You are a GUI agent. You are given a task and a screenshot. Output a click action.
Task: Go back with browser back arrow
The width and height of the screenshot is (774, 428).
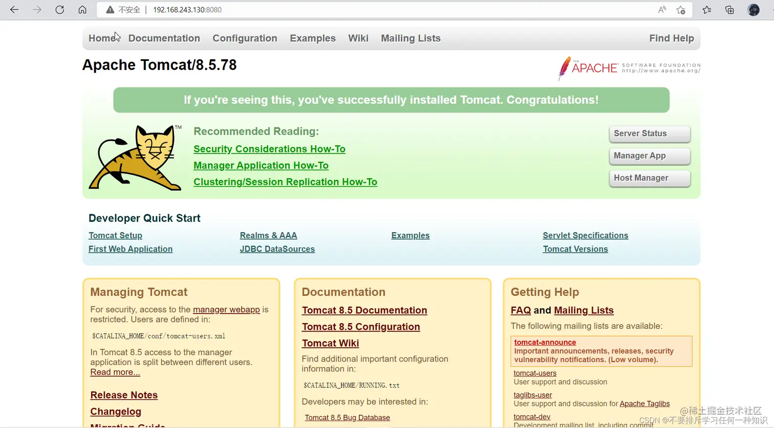[x=14, y=10]
